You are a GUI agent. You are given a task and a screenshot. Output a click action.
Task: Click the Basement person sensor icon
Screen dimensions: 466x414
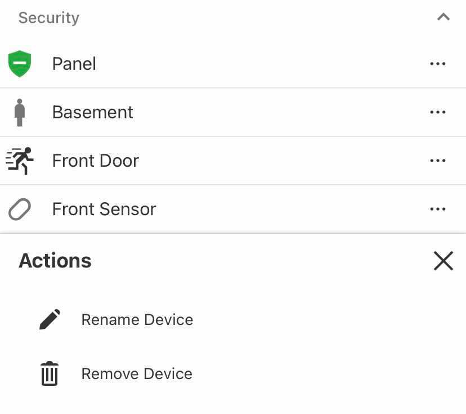(x=20, y=112)
